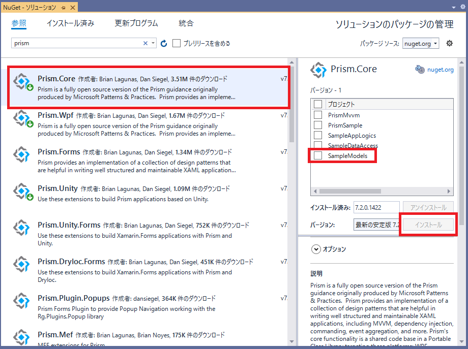This screenshot has height=349, width=468.
Task: Check the SampleModels project checkbox
Action: click(x=318, y=155)
